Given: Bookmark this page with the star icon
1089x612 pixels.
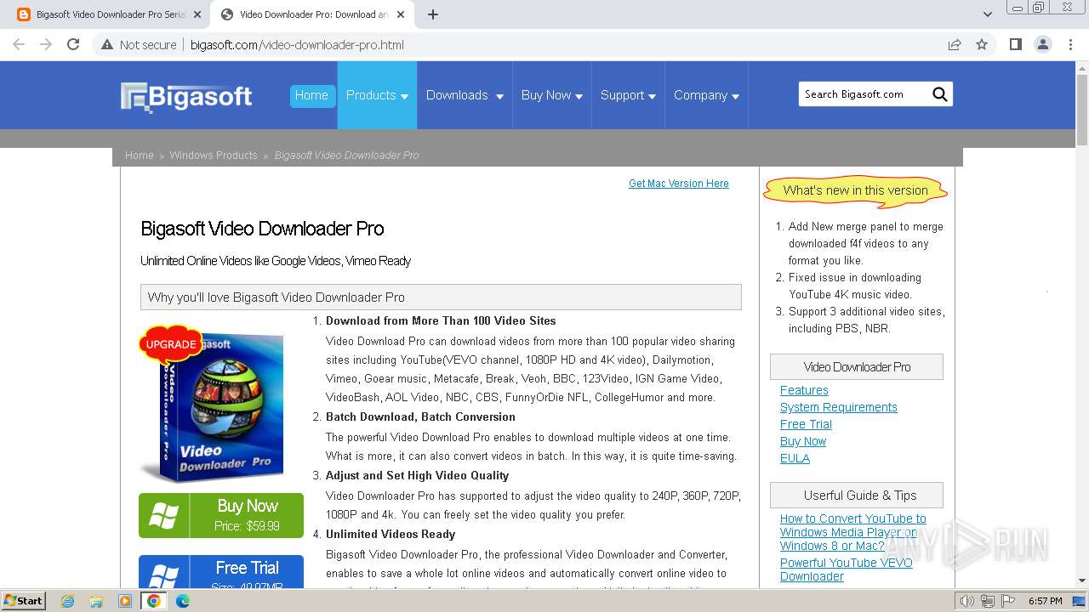Looking at the screenshot, I should pos(982,44).
